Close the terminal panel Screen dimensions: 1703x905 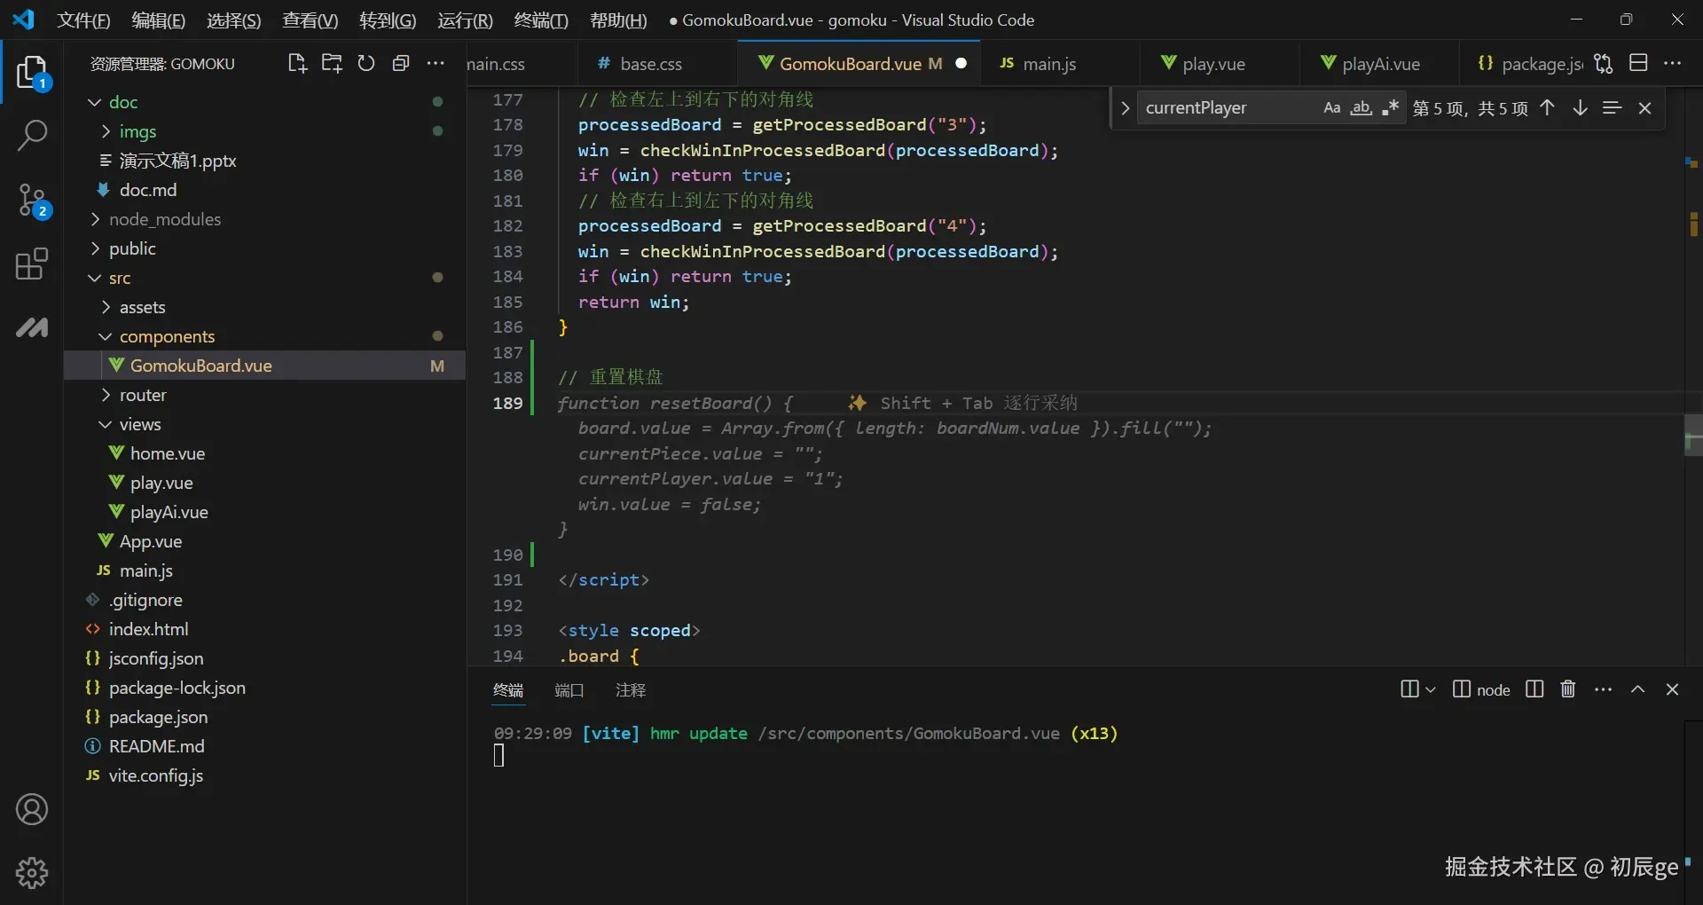click(x=1672, y=689)
